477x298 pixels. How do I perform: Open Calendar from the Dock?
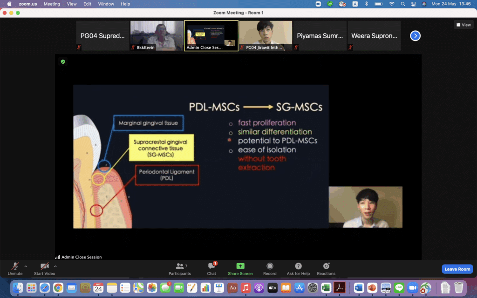click(x=98, y=288)
